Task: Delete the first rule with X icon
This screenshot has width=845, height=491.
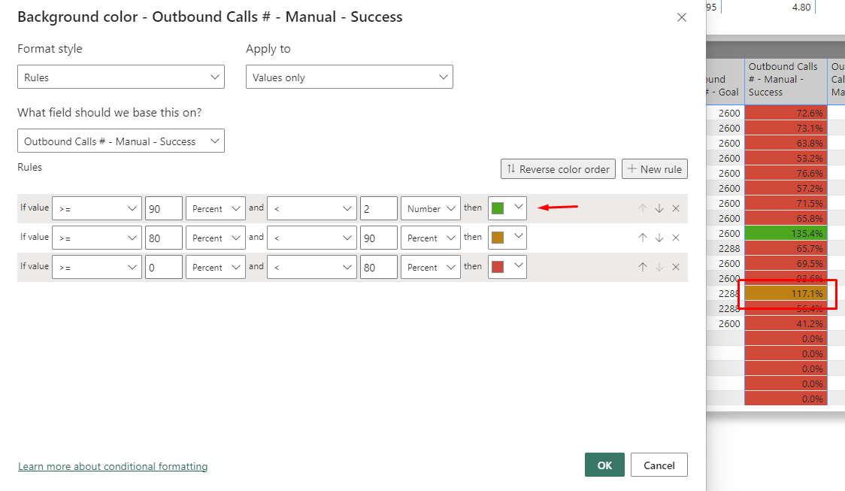Action: 676,208
